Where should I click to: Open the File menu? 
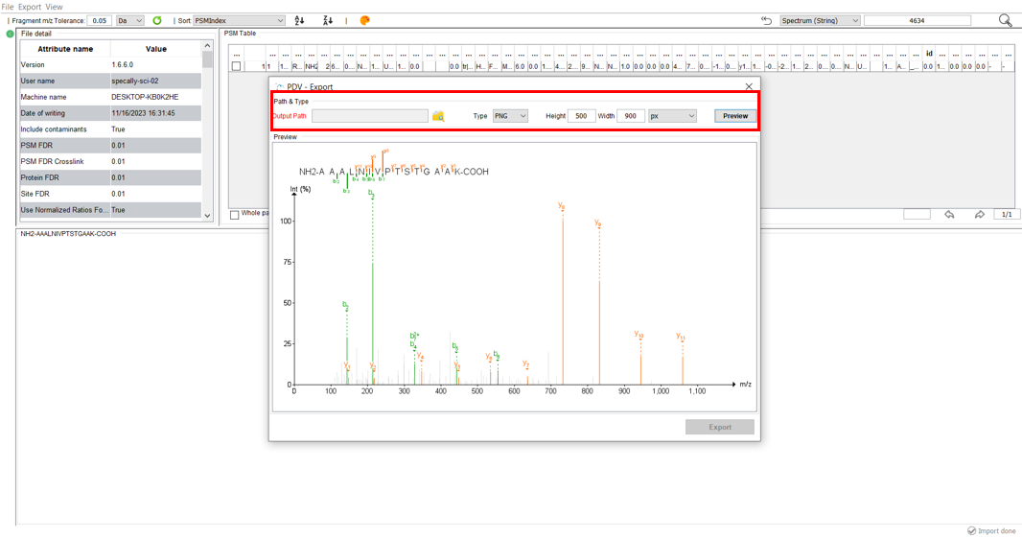7,7
